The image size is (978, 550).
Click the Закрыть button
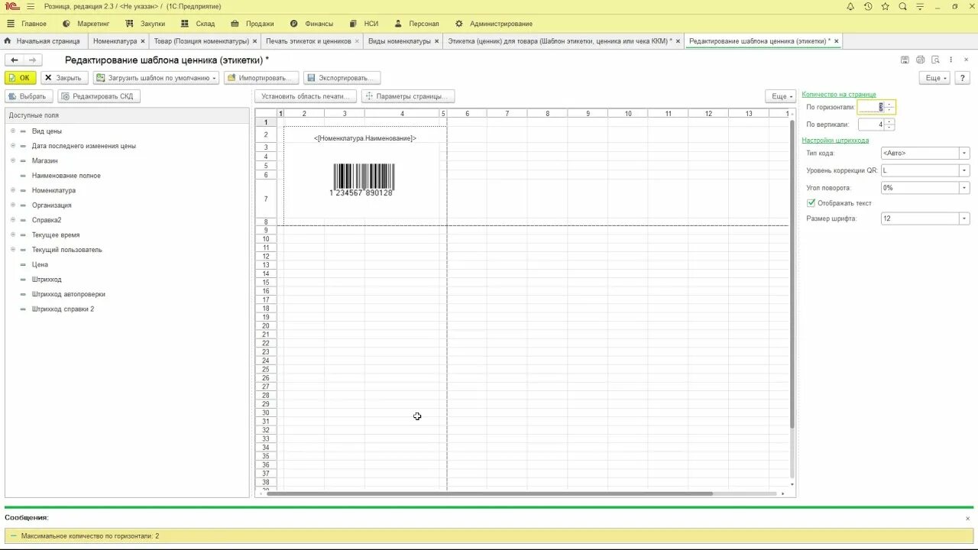(x=64, y=77)
